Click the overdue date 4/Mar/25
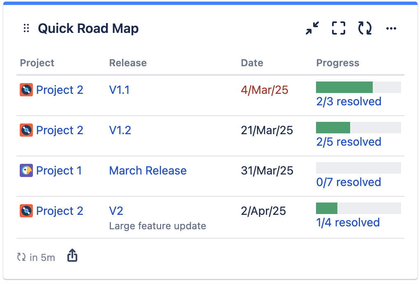 [265, 90]
